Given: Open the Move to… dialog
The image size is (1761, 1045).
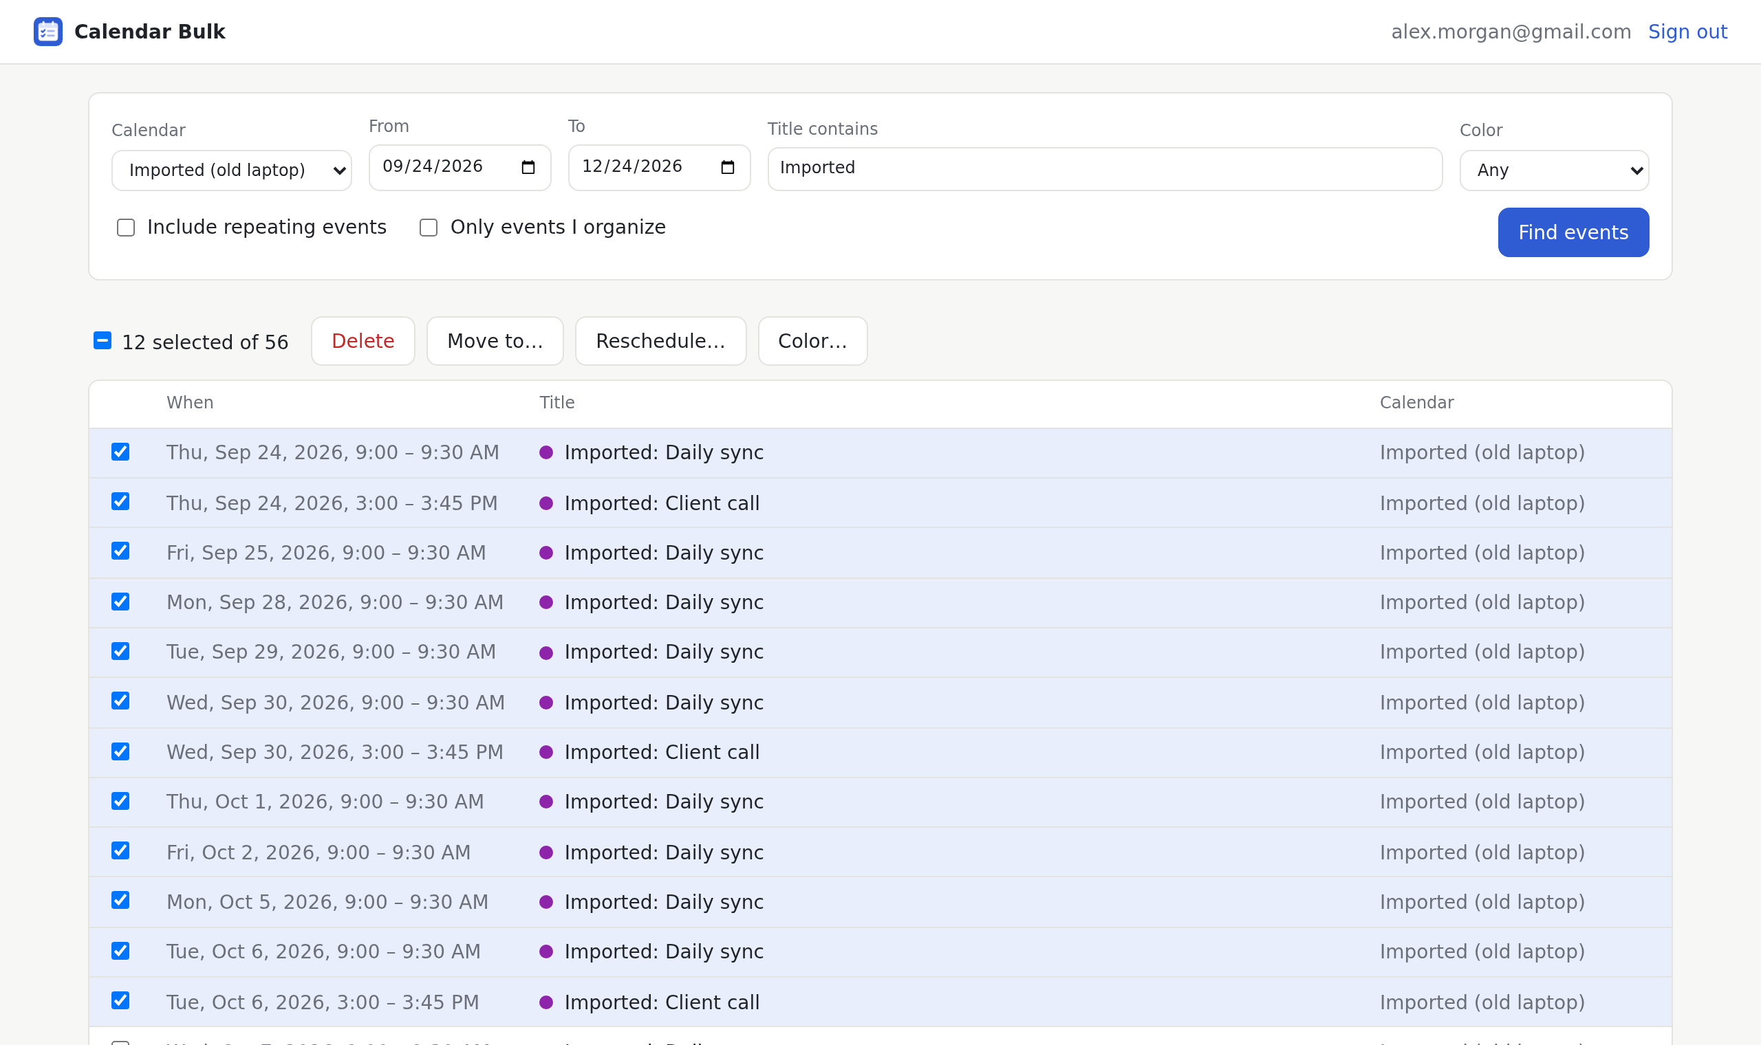Looking at the screenshot, I should coord(495,341).
